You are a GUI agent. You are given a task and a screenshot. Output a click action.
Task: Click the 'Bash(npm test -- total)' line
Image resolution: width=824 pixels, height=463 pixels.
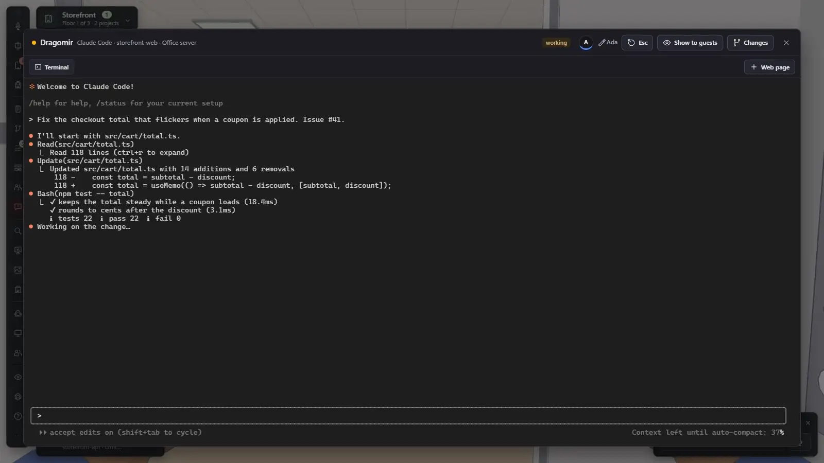(85, 194)
